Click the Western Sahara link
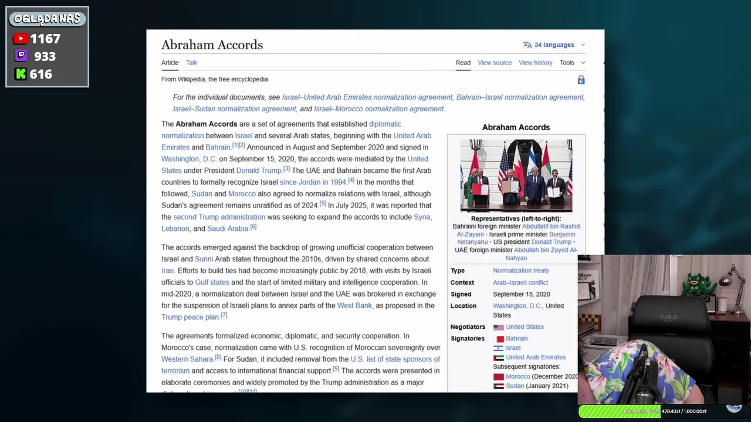This screenshot has height=422, width=751. tap(187, 359)
